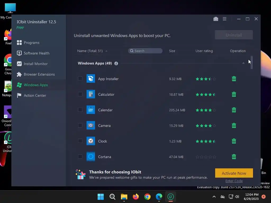Image resolution: width=271 pixels, height=203 pixels.
Task: Click the Calendar star rating
Action: click(x=206, y=110)
